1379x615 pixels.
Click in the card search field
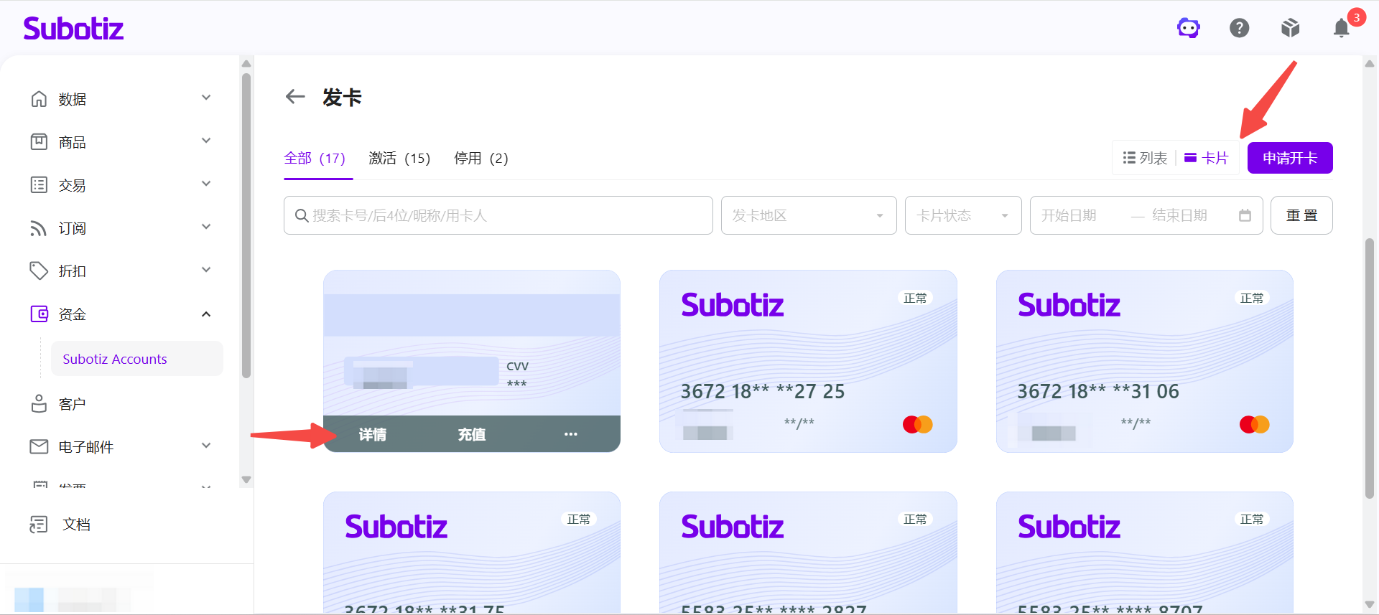[x=498, y=215]
